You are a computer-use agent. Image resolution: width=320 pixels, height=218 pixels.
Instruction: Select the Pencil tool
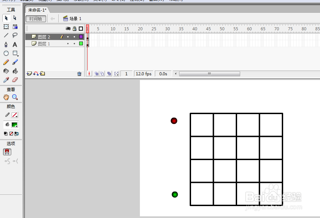coord(6,62)
